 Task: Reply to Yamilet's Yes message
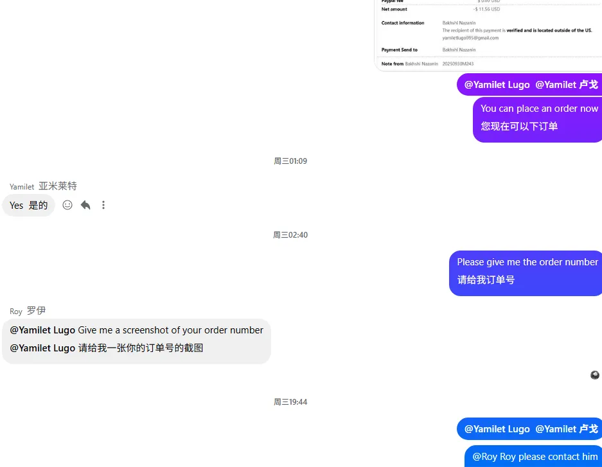(x=85, y=205)
